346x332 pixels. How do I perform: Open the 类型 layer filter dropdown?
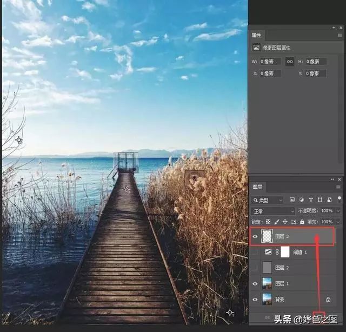267,200
